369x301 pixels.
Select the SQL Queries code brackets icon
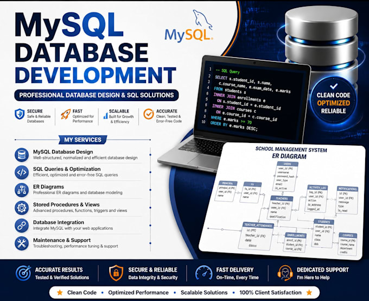(22, 172)
